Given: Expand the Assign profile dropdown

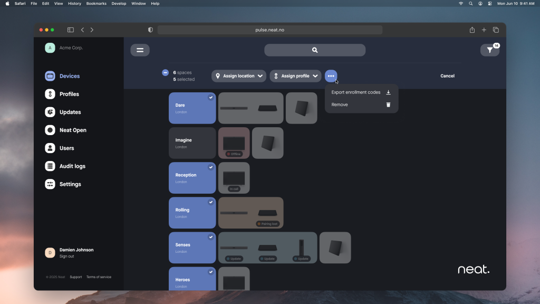Looking at the screenshot, I should 295,76.
